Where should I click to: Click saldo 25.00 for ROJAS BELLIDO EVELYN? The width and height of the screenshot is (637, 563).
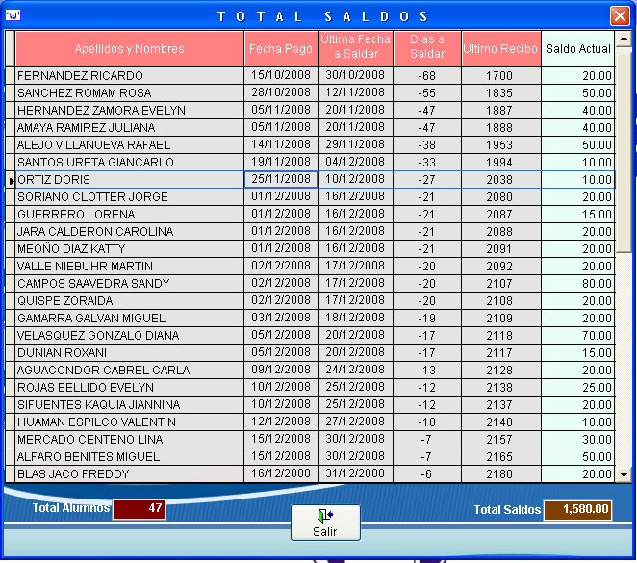tap(577, 388)
